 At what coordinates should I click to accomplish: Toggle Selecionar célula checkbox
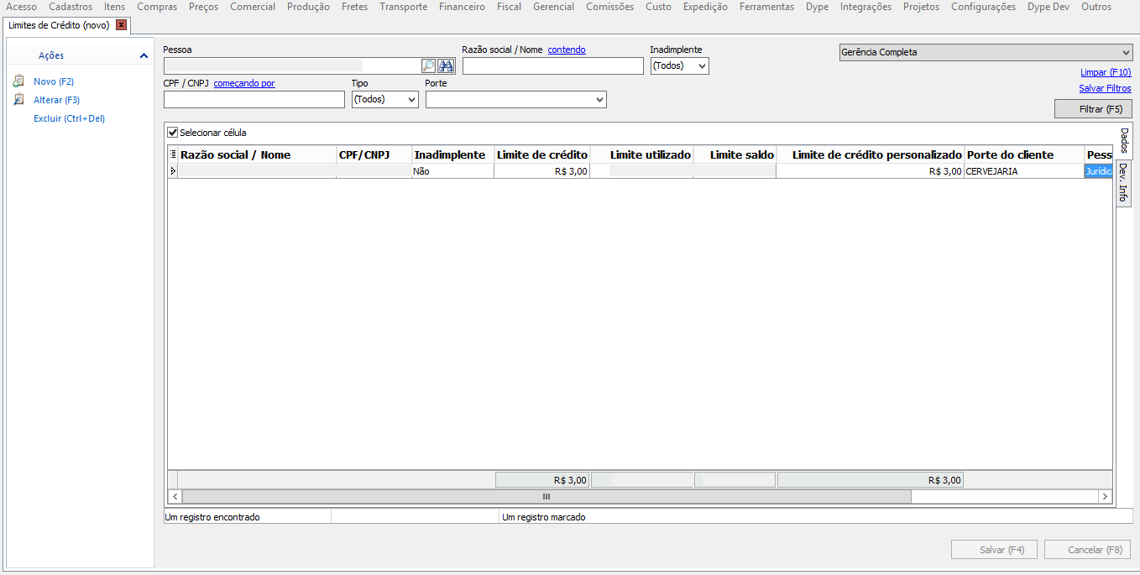(x=173, y=133)
